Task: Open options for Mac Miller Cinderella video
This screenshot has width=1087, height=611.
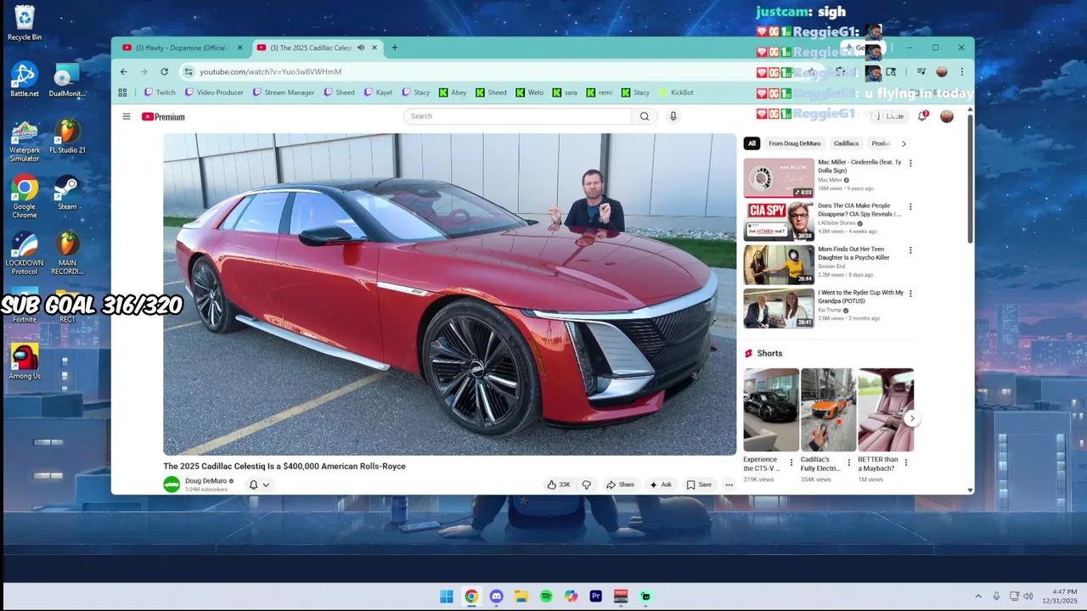Action: 910,163
